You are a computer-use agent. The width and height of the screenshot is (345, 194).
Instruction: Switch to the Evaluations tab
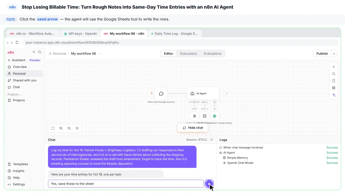212,54
